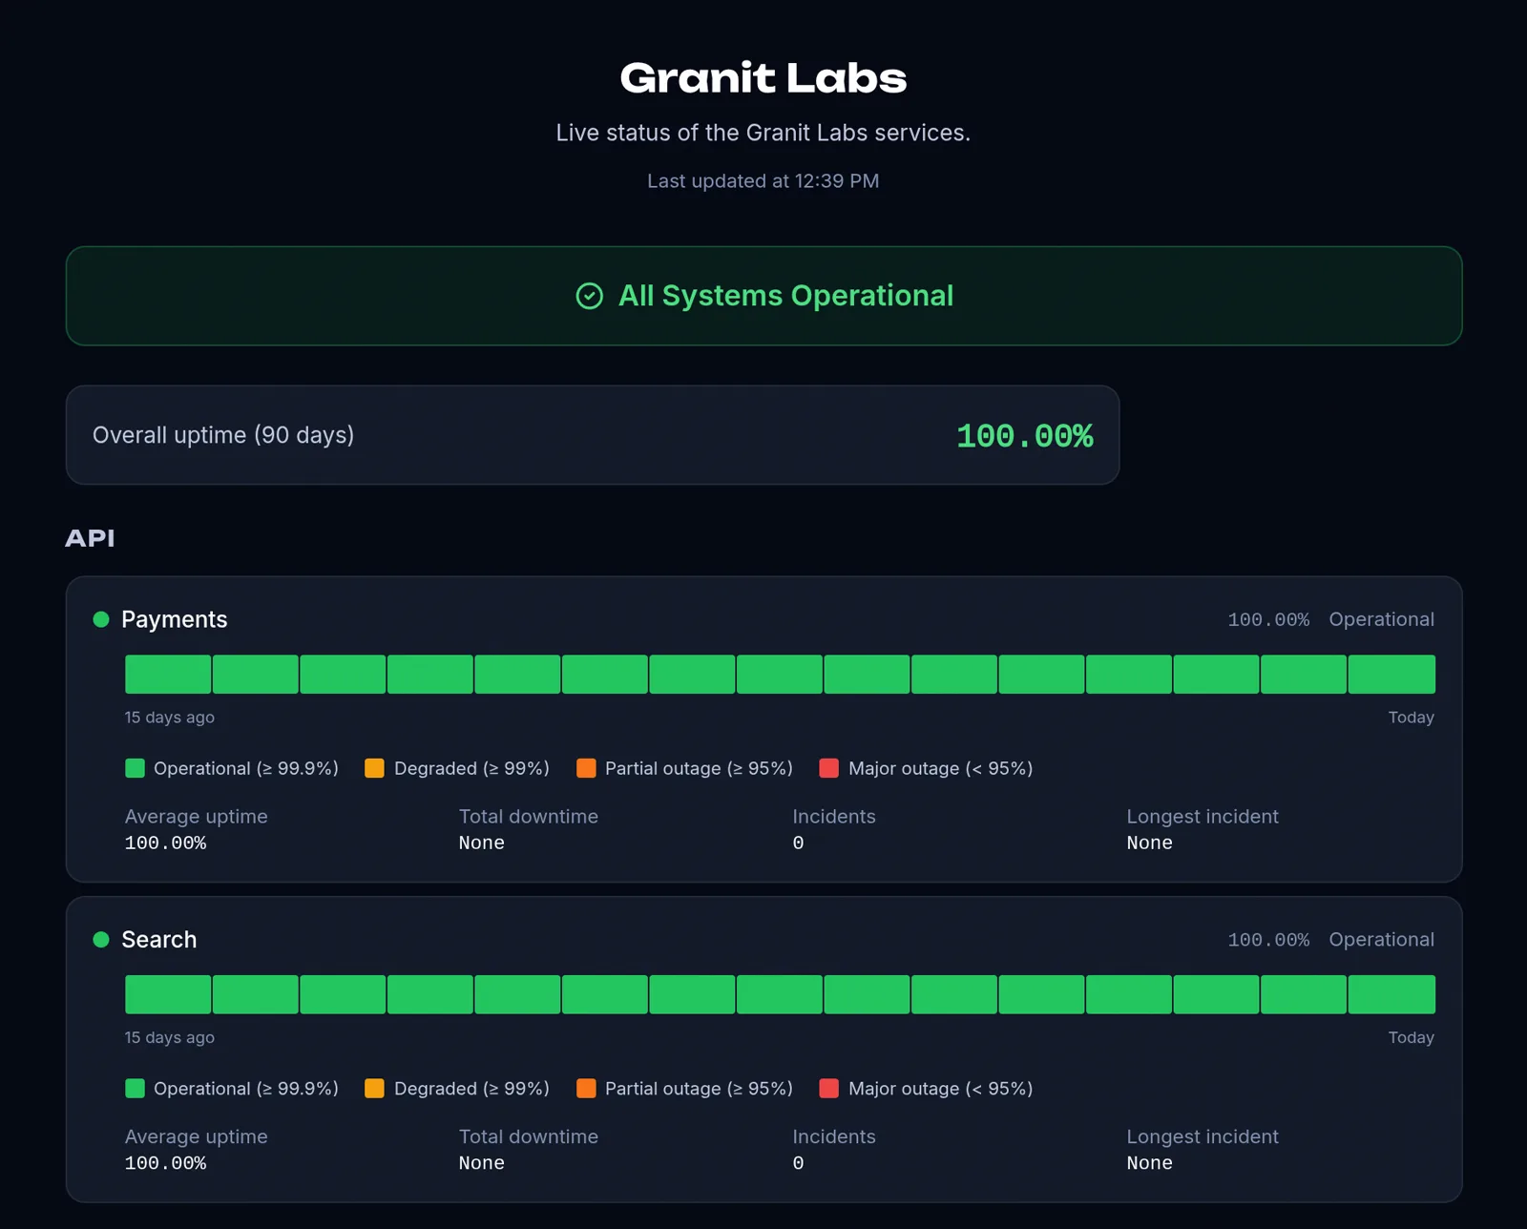Select today's Search uptime bar segment
The height and width of the screenshot is (1229, 1527).
[1391, 994]
